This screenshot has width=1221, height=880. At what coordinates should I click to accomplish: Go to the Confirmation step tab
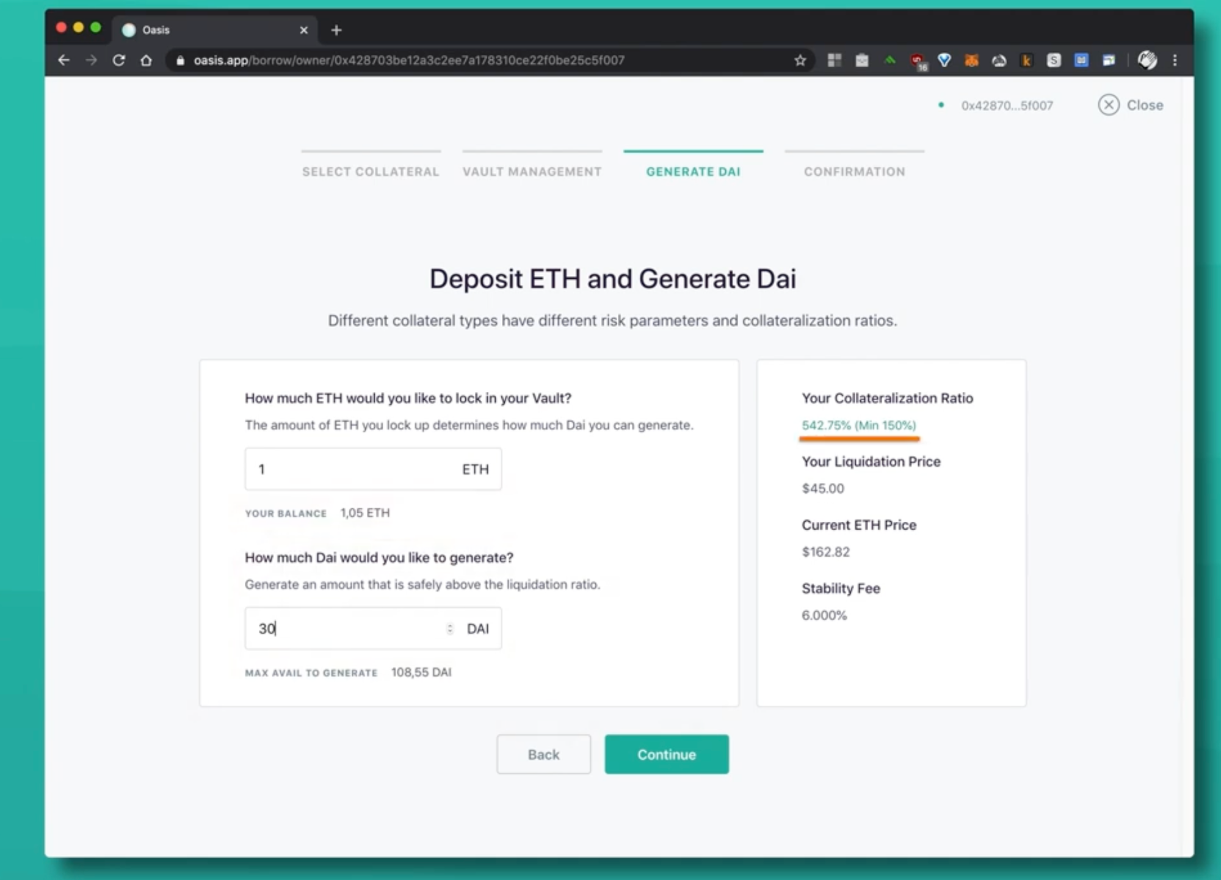[854, 171]
